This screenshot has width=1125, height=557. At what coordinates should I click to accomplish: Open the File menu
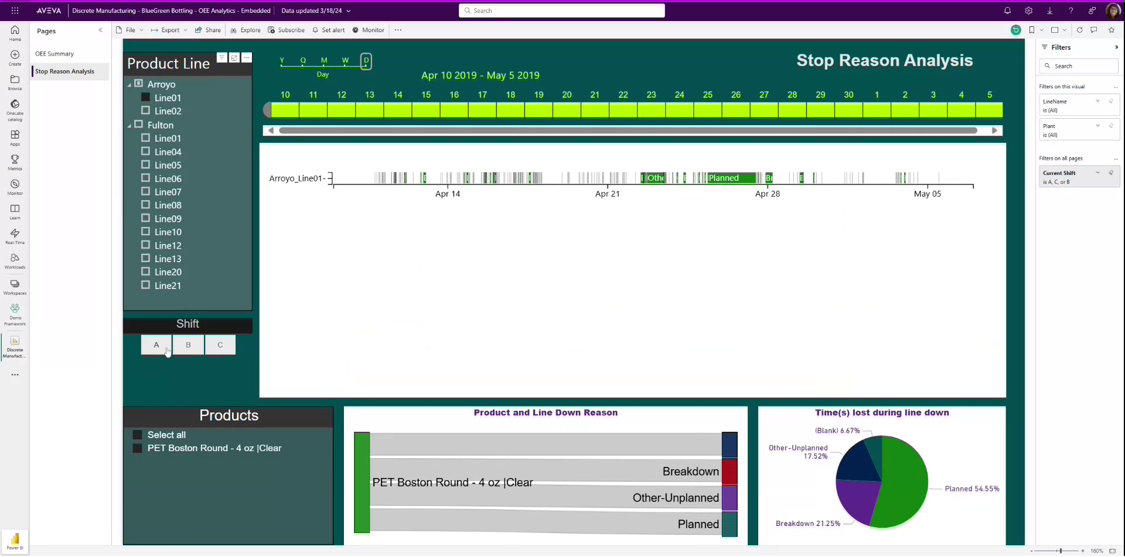(x=129, y=30)
